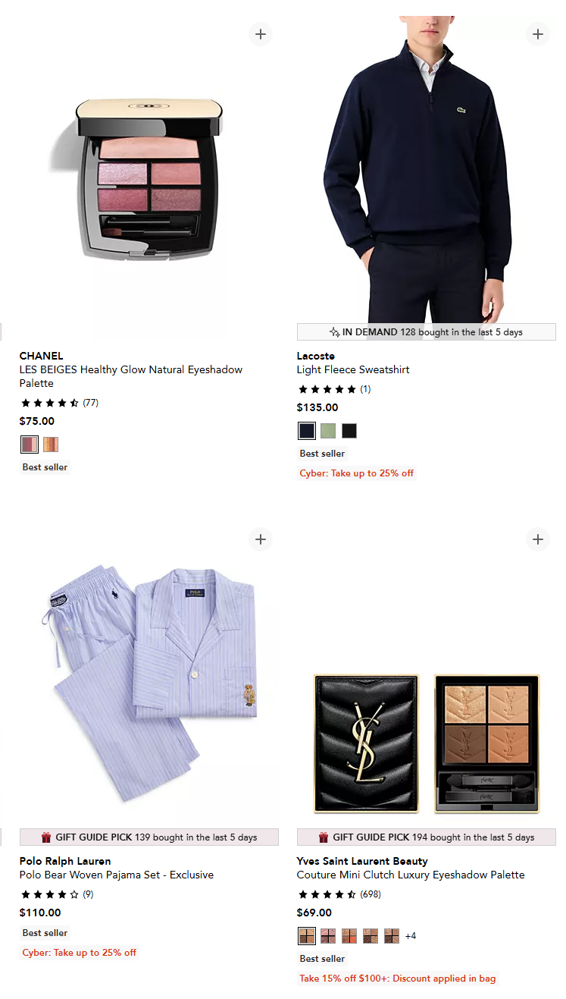Image resolution: width=566 pixels, height=999 pixels.
Task: Open Couture Mini Clutch Luxury Eyeshadow Palette link
Action: [411, 875]
